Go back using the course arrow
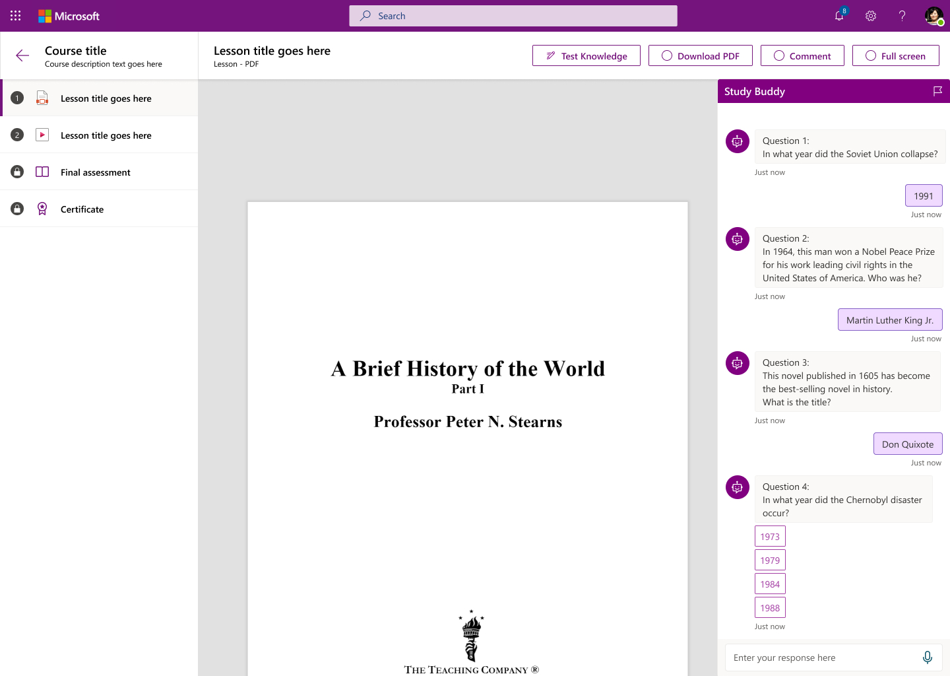 click(x=22, y=56)
